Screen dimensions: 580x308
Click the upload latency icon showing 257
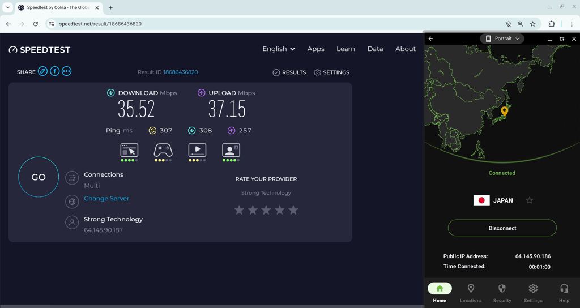pyautogui.click(x=231, y=130)
